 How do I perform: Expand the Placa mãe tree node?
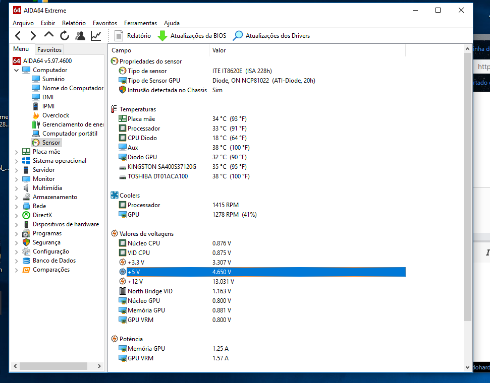pyautogui.click(x=17, y=152)
